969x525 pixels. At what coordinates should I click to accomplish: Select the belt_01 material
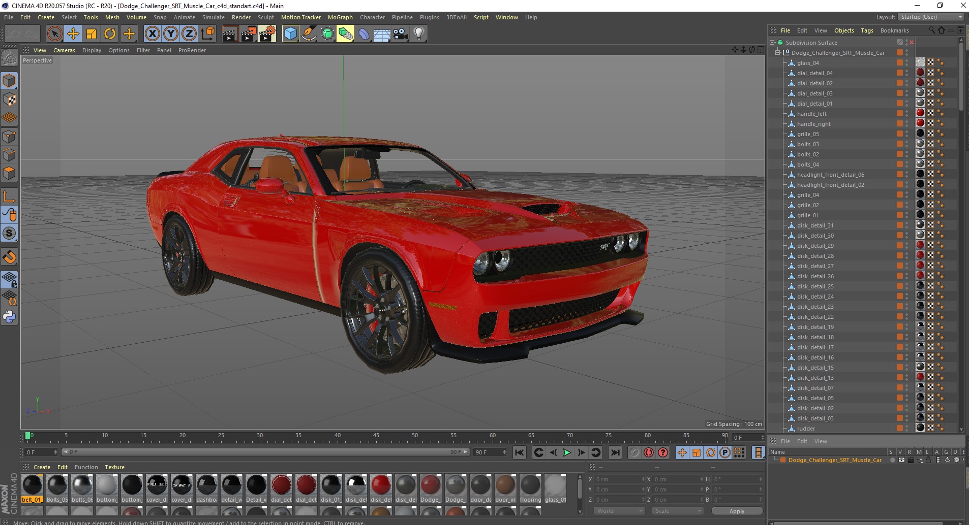pos(32,488)
